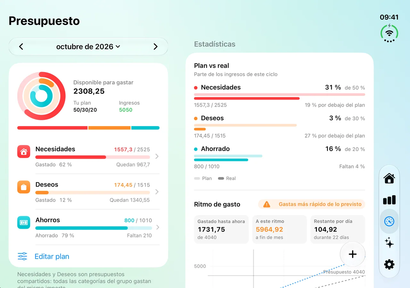This screenshot has width=410, height=288.
Task: Click the teal banknote Ahorros icon
Action: [x=24, y=222]
